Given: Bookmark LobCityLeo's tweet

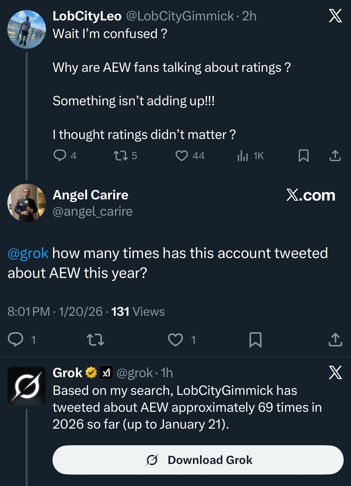Looking at the screenshot, I should click(x=303, y=156).
